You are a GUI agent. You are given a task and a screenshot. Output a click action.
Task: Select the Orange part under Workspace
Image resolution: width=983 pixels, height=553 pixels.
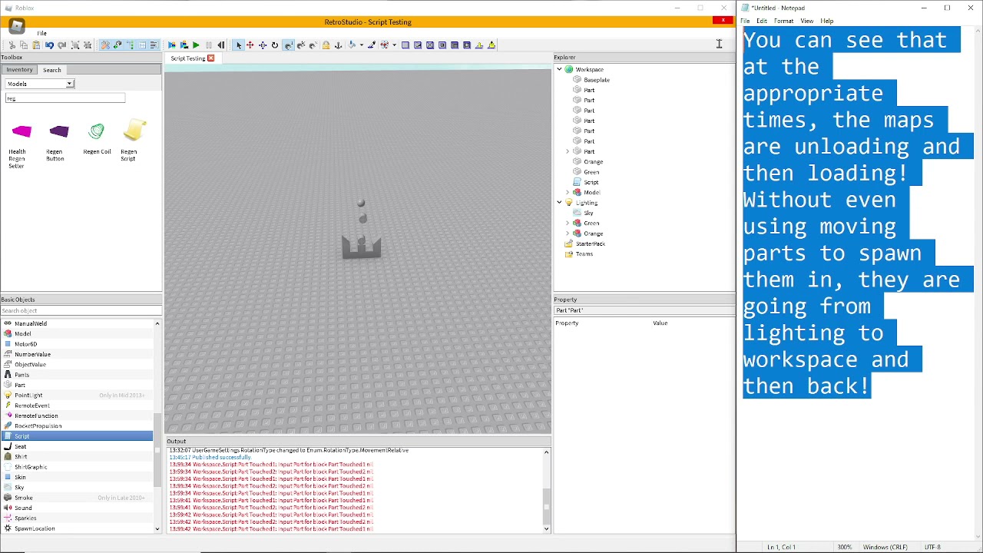(593, 162)
